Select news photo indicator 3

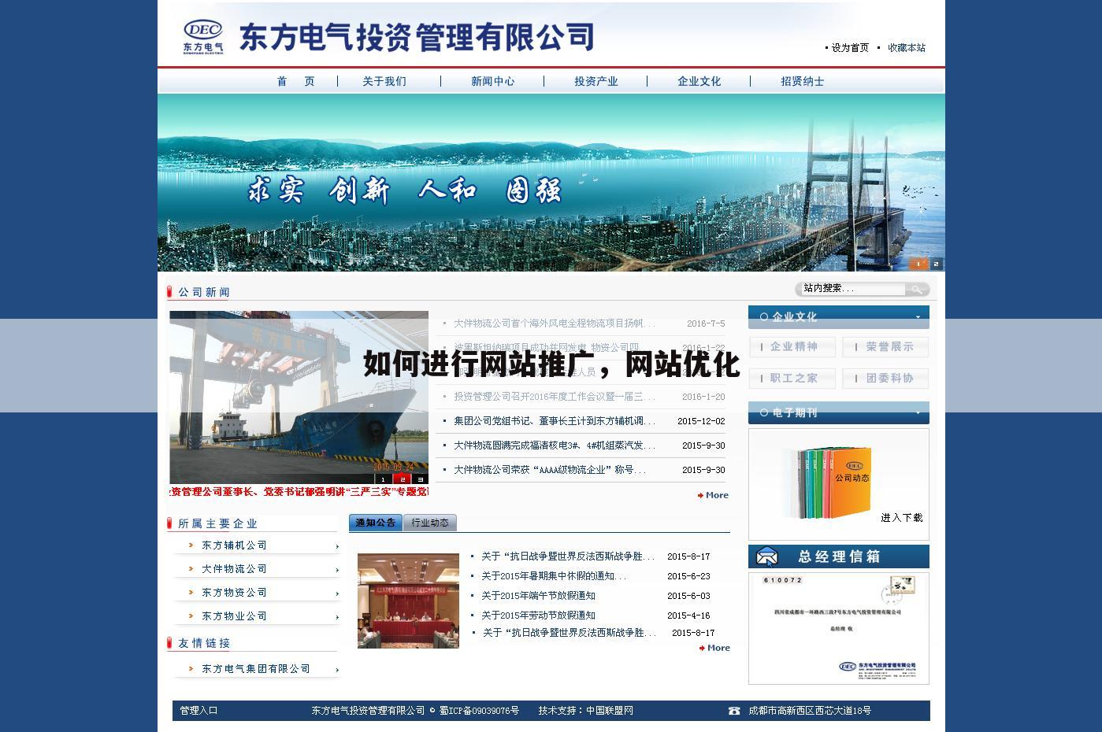coord(421,479)
